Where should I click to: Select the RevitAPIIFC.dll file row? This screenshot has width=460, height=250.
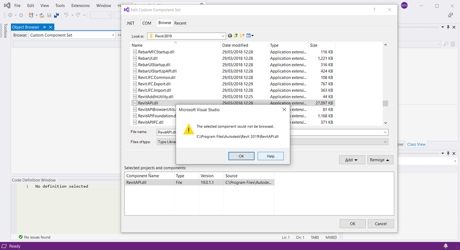tap(233, 122)
